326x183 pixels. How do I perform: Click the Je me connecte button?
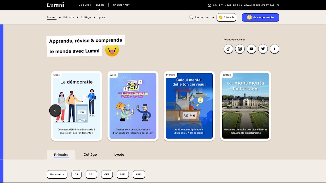[x=260, y=17]
